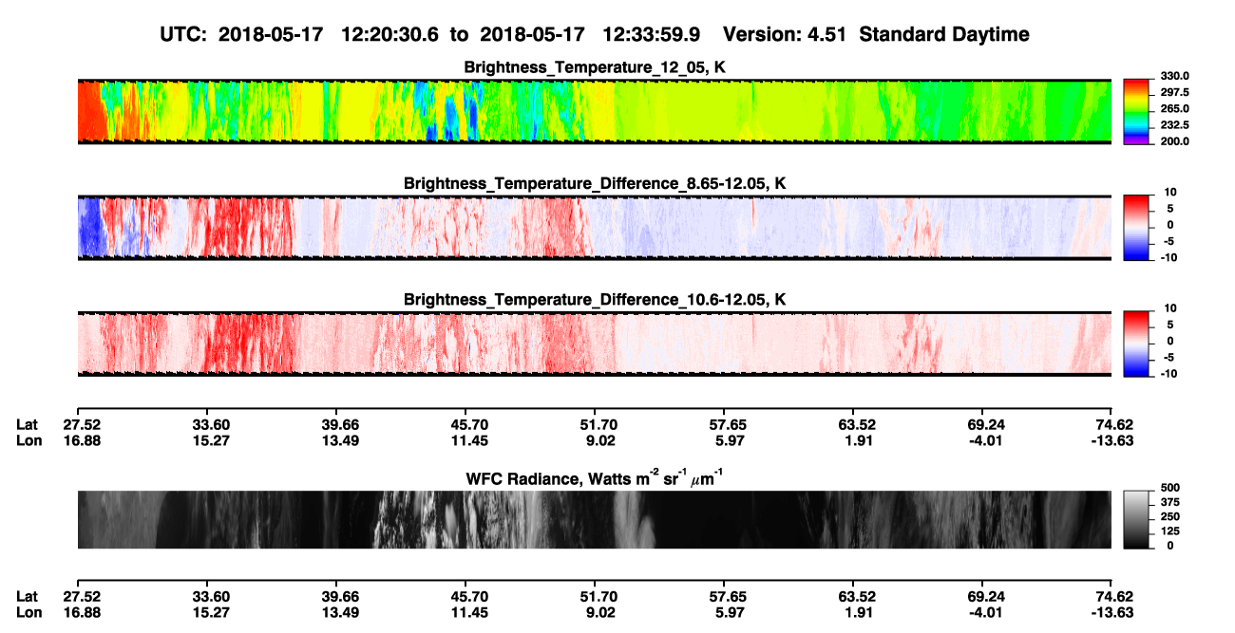Click the Brightness_Temperature_Difference_8.65-12.05, K title
The height and width of the screenshot is (633, 1235).
tap(595, 183)
